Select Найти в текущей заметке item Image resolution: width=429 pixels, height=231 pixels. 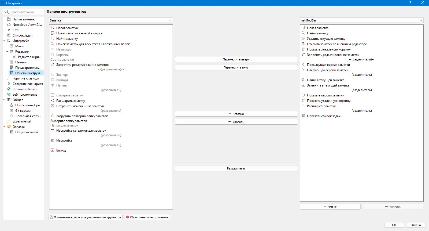326,80
